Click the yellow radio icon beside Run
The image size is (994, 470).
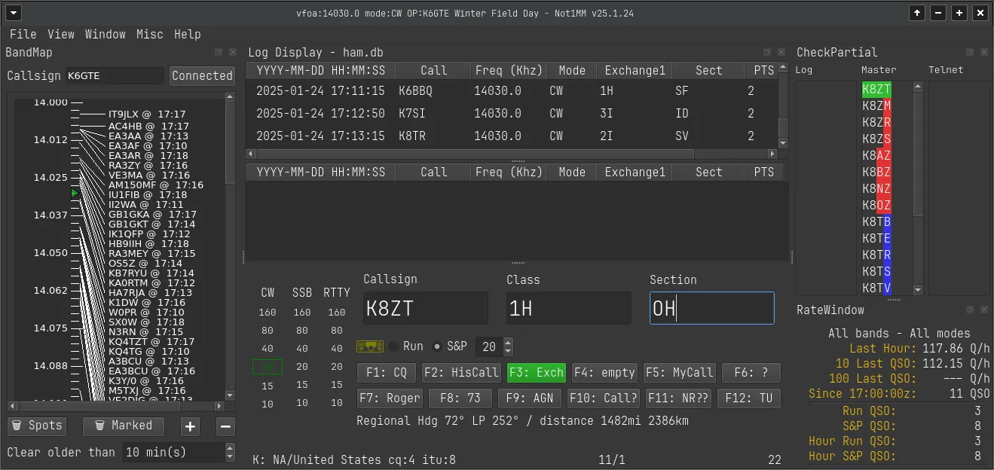pos(370,346)
